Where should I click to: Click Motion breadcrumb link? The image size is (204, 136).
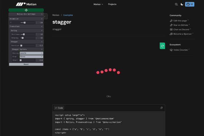click(x=56, y=15)
